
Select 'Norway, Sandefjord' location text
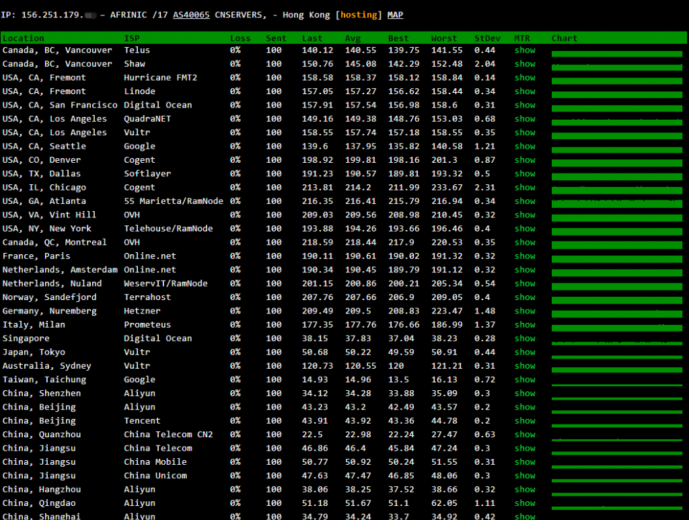coord(50,297)
